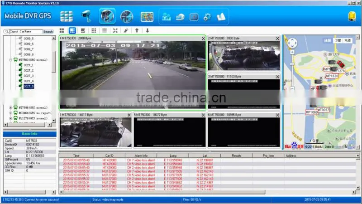The height and width of the screenshot is (204, 362).
Task: Switch to eight-window layout icon
Action: tap(83, 30)
